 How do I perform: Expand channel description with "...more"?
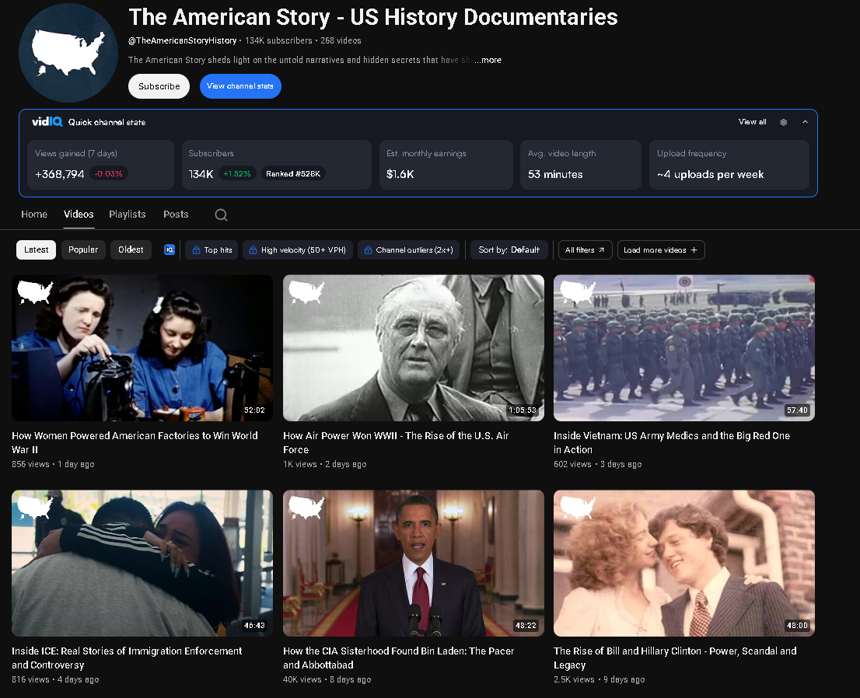point(488,61)
